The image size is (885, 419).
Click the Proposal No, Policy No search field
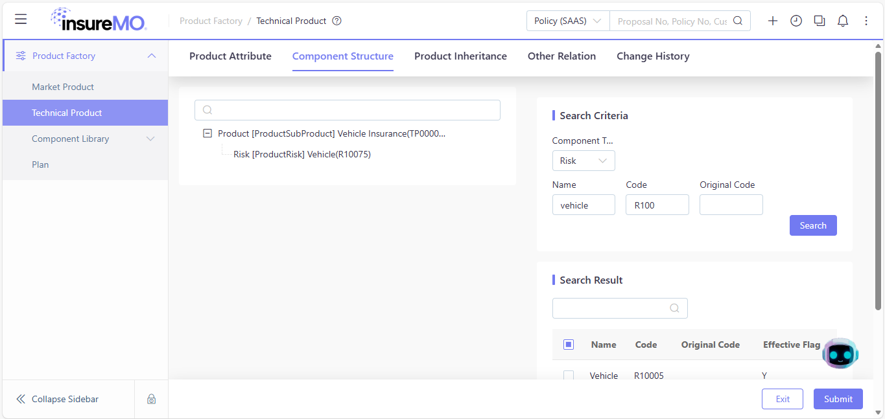coord(672,21)
